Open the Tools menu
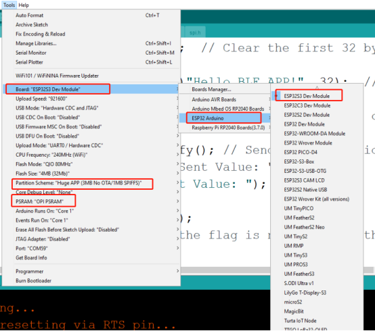375x331 pixels. point(9,5)
